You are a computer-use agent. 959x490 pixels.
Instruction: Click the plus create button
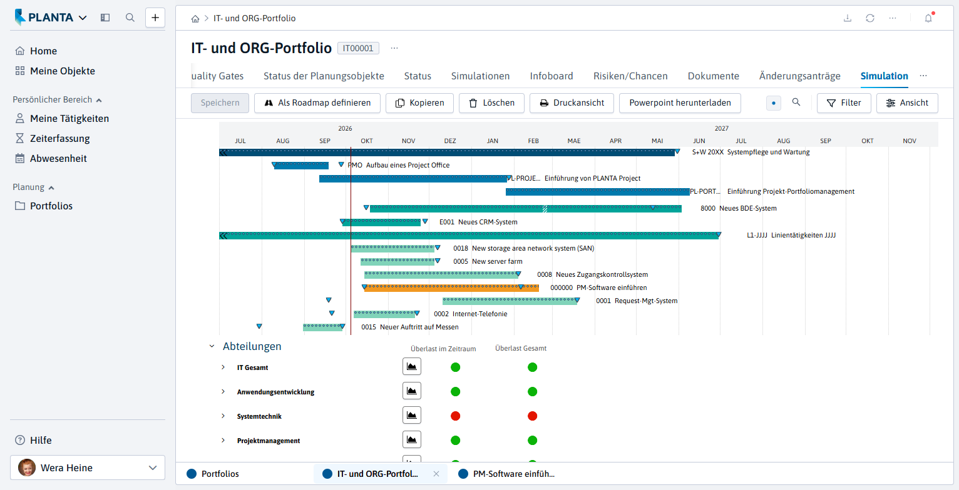155,17
